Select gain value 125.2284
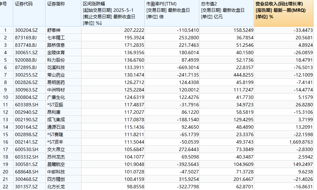 coord(134,90)
